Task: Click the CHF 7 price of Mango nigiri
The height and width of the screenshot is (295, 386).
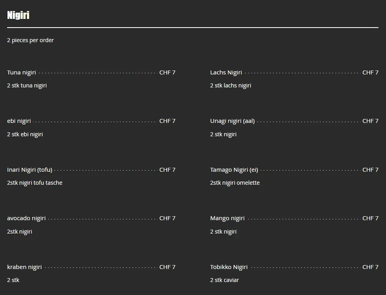Action: point(370,218)
